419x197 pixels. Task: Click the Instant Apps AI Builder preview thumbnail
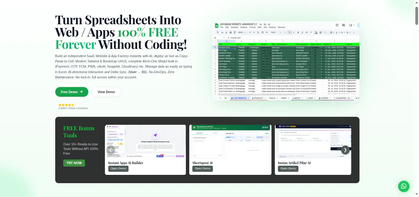pyautogui.click(x=145, y=142)
